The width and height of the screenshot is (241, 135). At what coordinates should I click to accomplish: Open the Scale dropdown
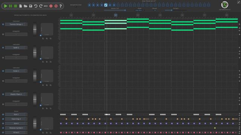tap(140, 10)
